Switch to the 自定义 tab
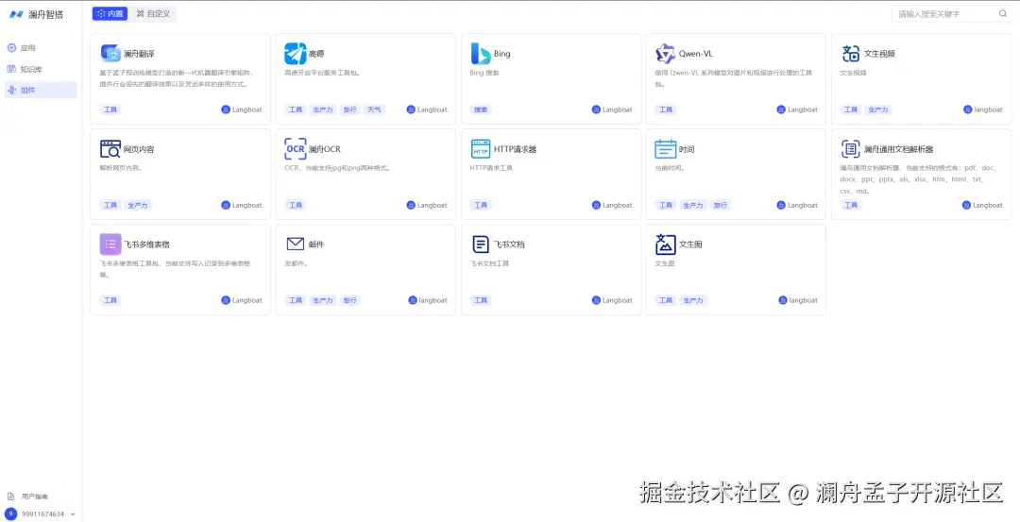The height and width of the screenshot is (522, 1020). (x=154, y=13)
